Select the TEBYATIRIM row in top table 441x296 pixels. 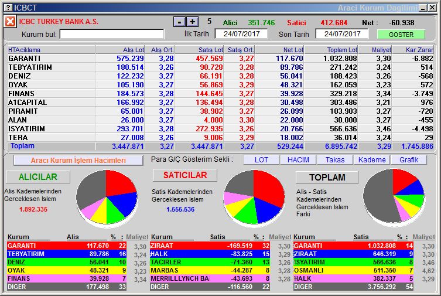[x=220, y=67]
